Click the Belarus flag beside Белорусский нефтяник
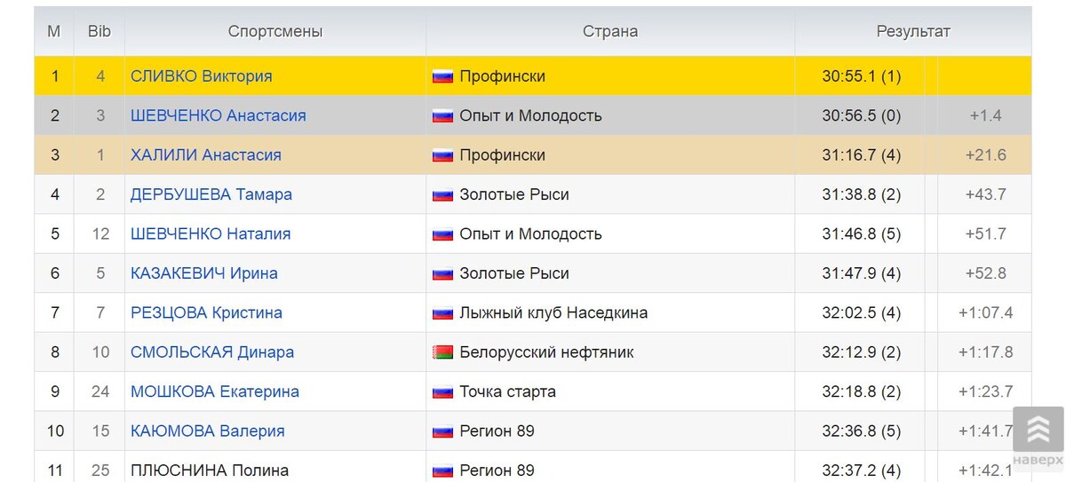Image resolution: width=1066 pixels, height=482 pixels. (x=442, y=352)
